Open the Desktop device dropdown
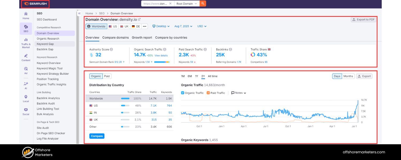Screen dimensions: 401x160 (161, 26)
